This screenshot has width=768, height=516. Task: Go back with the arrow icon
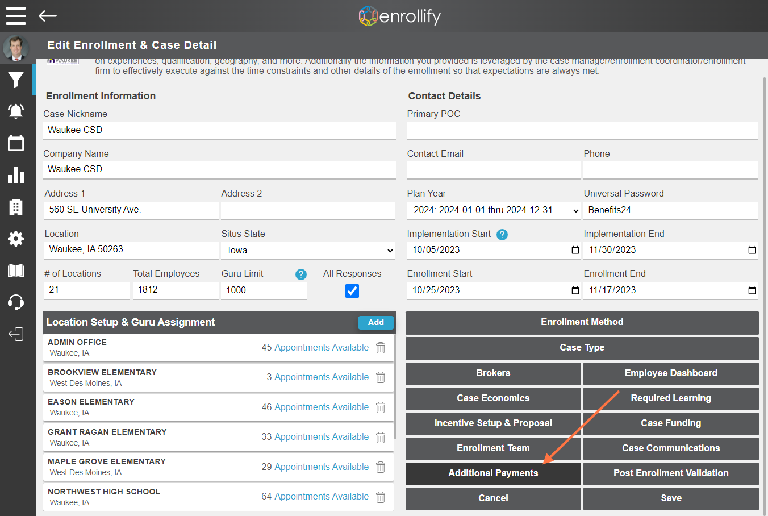click(x=48, y=16)
